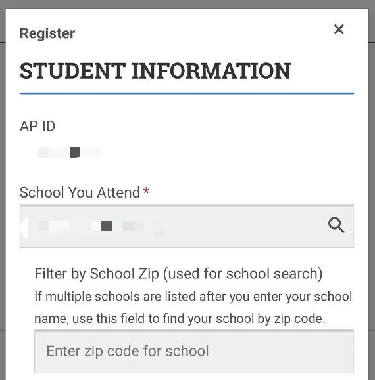Click empty space in the school field before the magnifier
The height and width of the screenshot is (380, 375).
(245, 226)
